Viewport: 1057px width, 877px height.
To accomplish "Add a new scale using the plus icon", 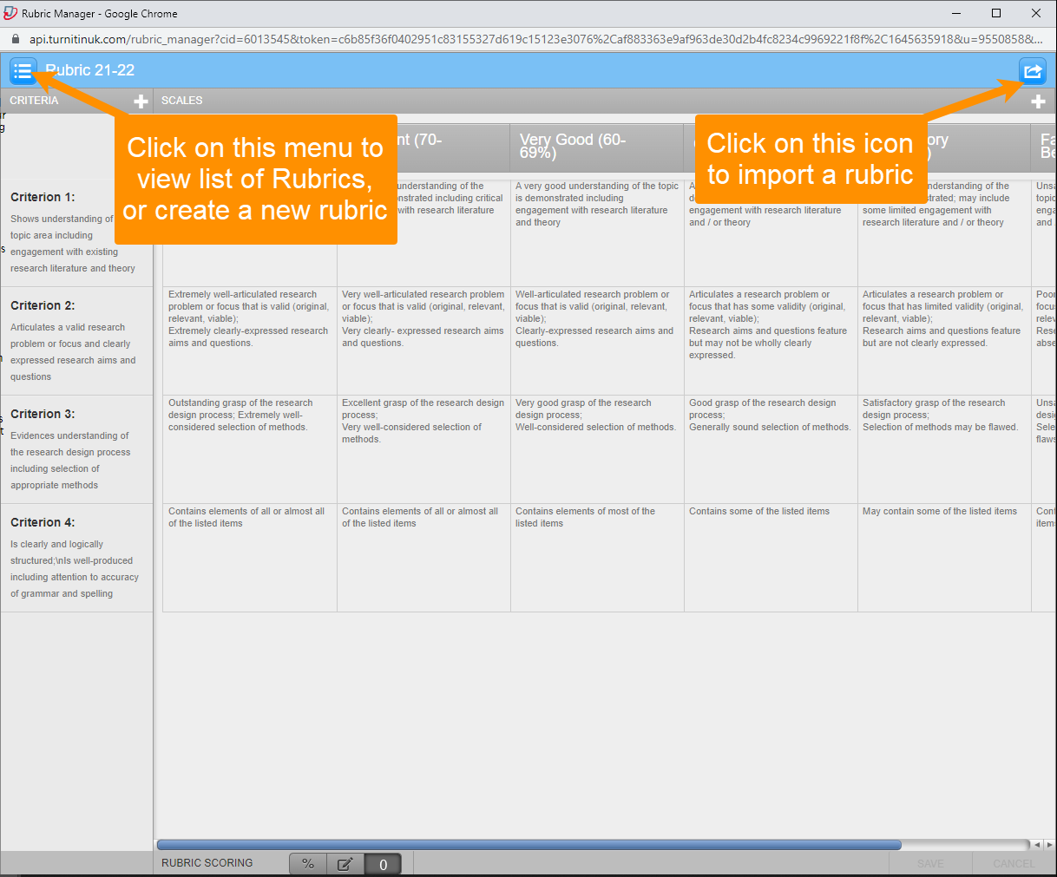I will [1038, 101].
